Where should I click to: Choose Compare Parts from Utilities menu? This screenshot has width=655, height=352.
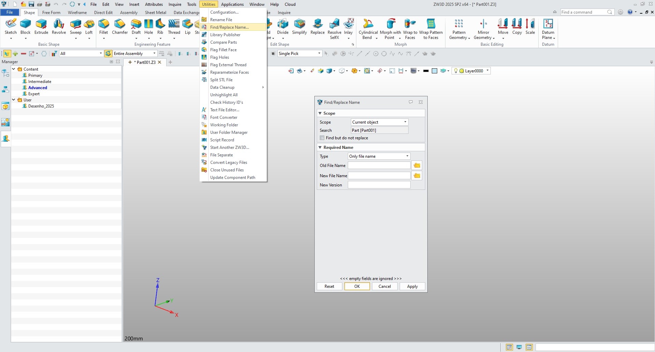pos(223,42)
